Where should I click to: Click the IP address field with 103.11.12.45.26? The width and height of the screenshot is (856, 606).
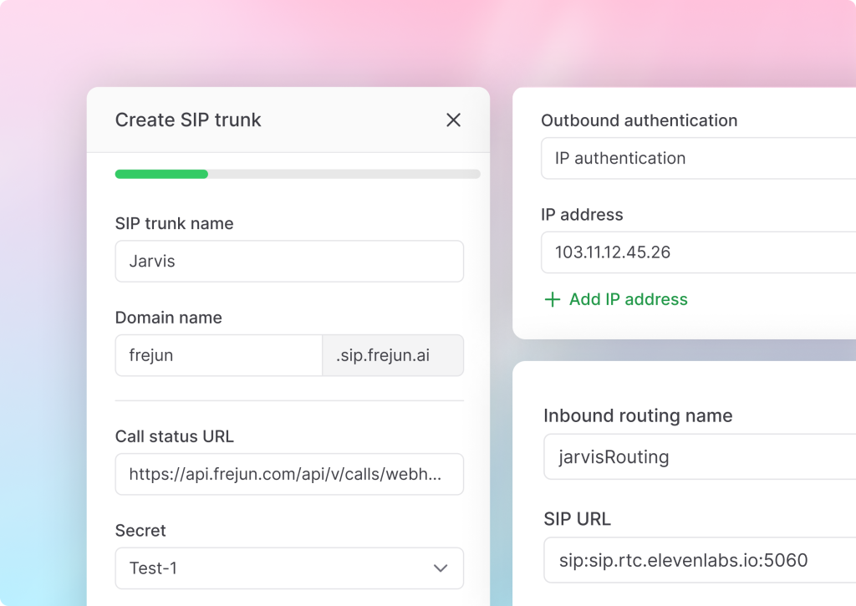coord(698,252)
